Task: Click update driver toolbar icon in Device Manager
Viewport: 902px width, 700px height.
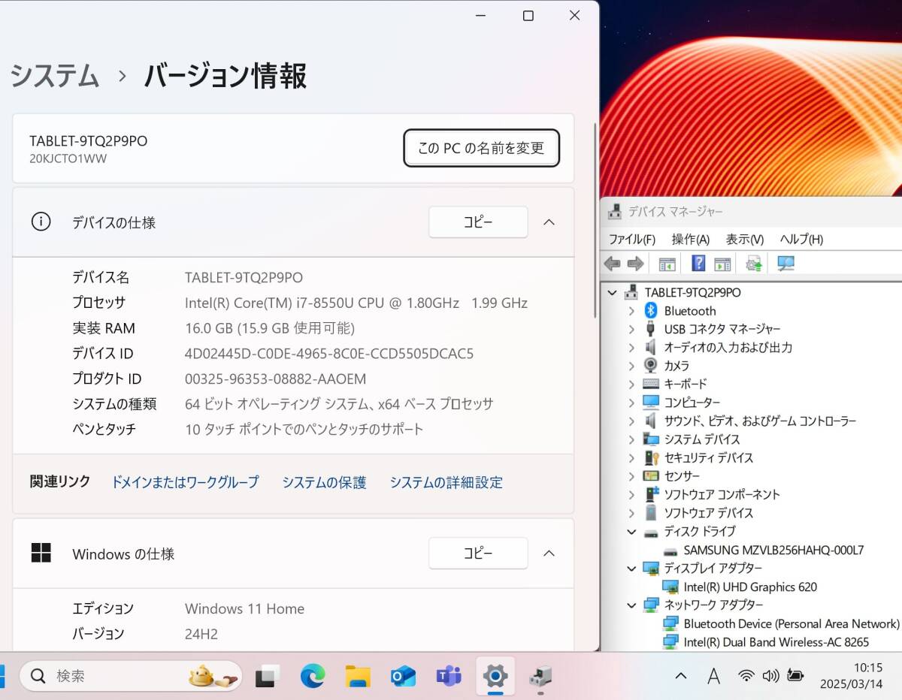Action: (x=753, y=264)
